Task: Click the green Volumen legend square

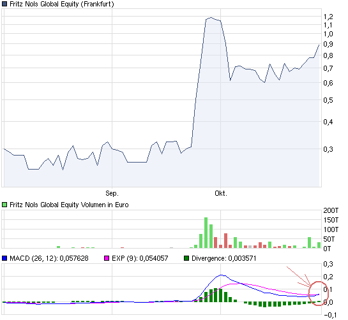Action: [x=4, y=205]
